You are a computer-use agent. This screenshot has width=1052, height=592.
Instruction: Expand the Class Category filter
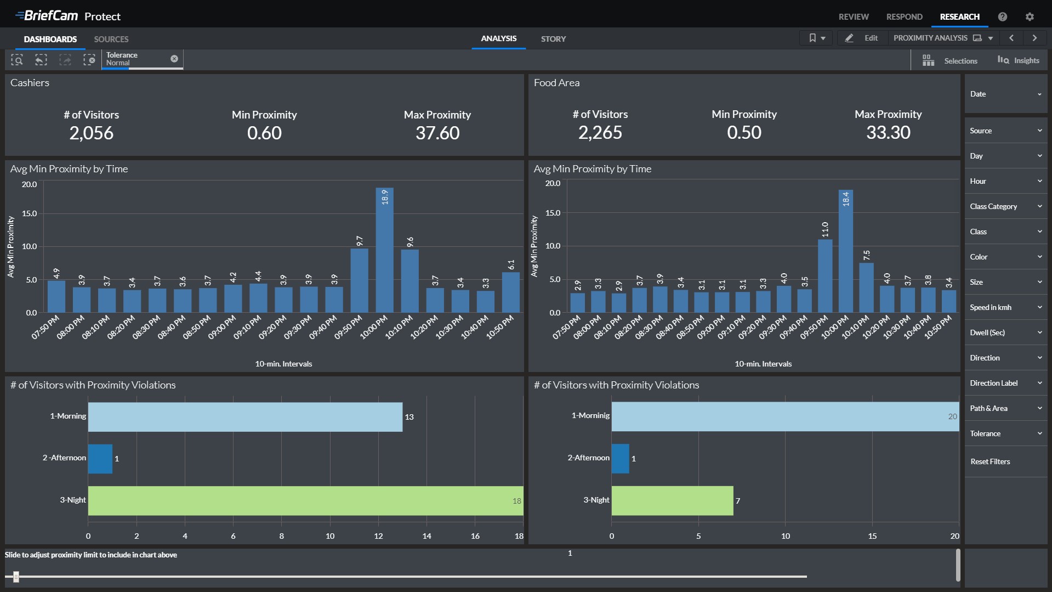[x=1006, y=206]
